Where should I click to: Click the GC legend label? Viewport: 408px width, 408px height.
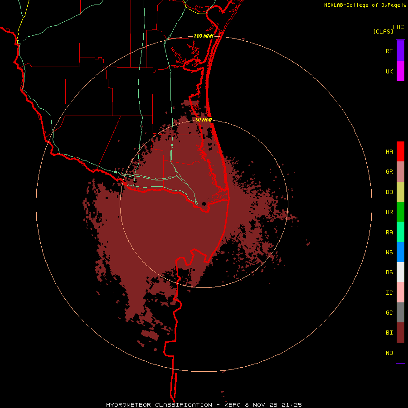coord(389,313)
